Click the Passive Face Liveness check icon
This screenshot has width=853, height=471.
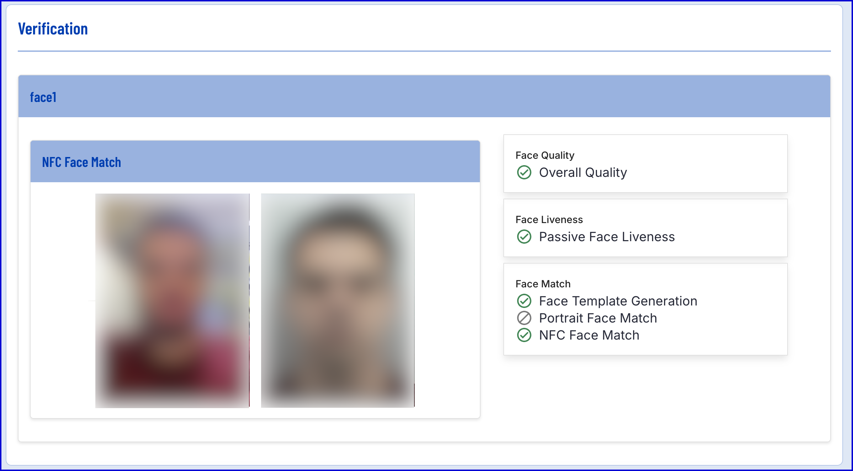[524, 237]
